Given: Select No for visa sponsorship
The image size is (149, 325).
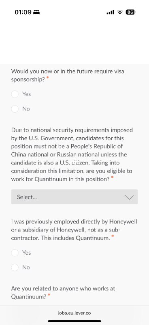Looking at the screenshot, I should pyautogui.click(x=15, y=109).
